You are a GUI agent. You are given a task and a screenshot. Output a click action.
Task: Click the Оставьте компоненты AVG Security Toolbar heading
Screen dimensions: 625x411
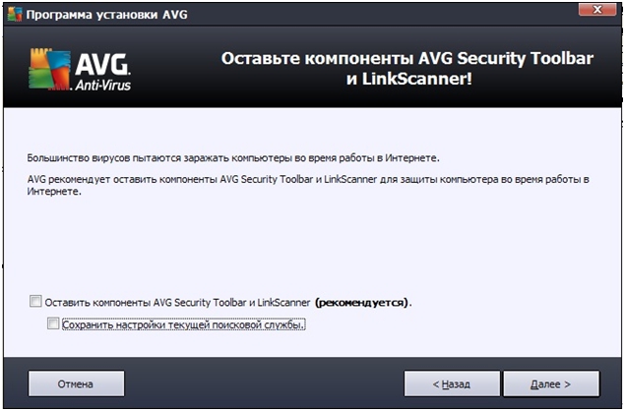tap(407, 69)
